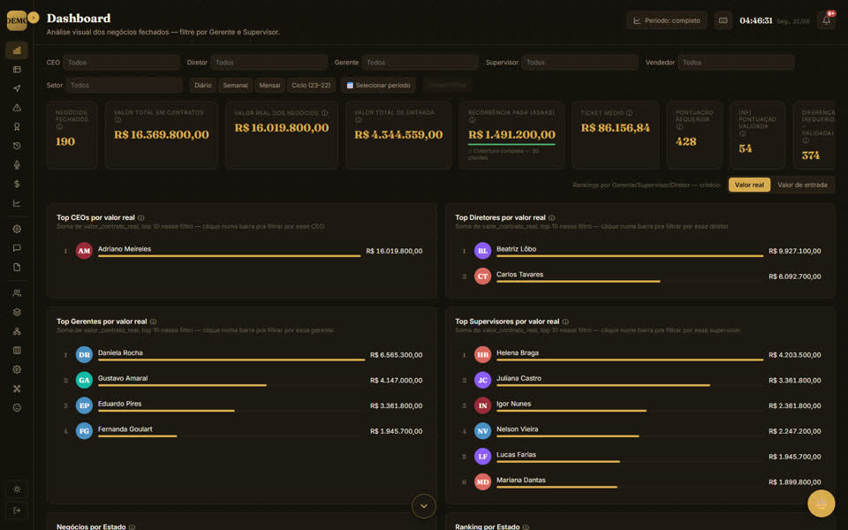The image size is (848, 530).
Task: Switch ranking criterion to Valor de entrada
Action: 802,185
